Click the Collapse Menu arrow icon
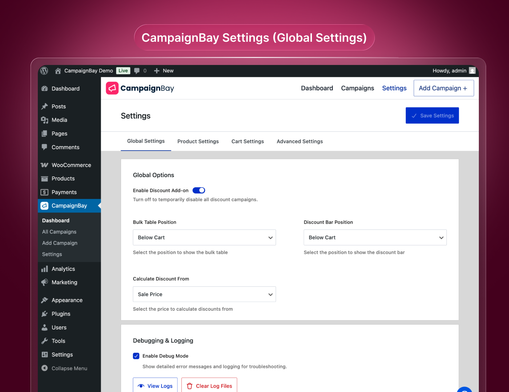 [x=45, y=368]
